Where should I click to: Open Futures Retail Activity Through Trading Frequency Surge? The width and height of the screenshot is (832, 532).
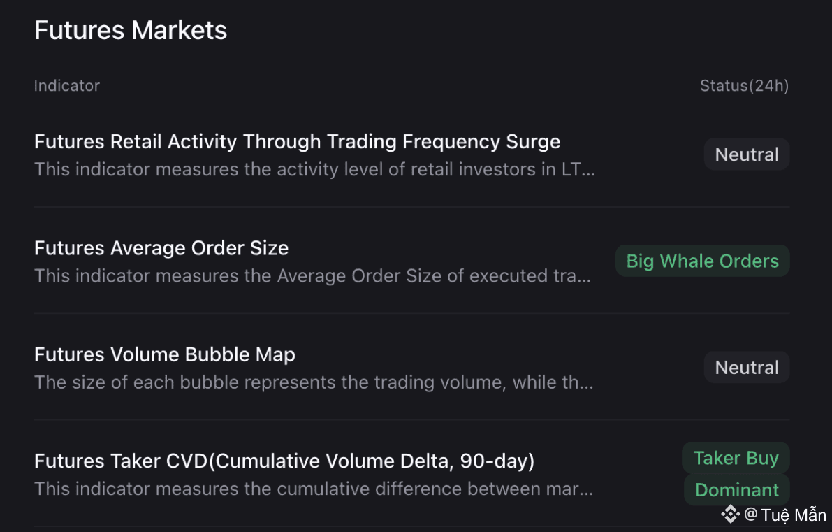297,142
